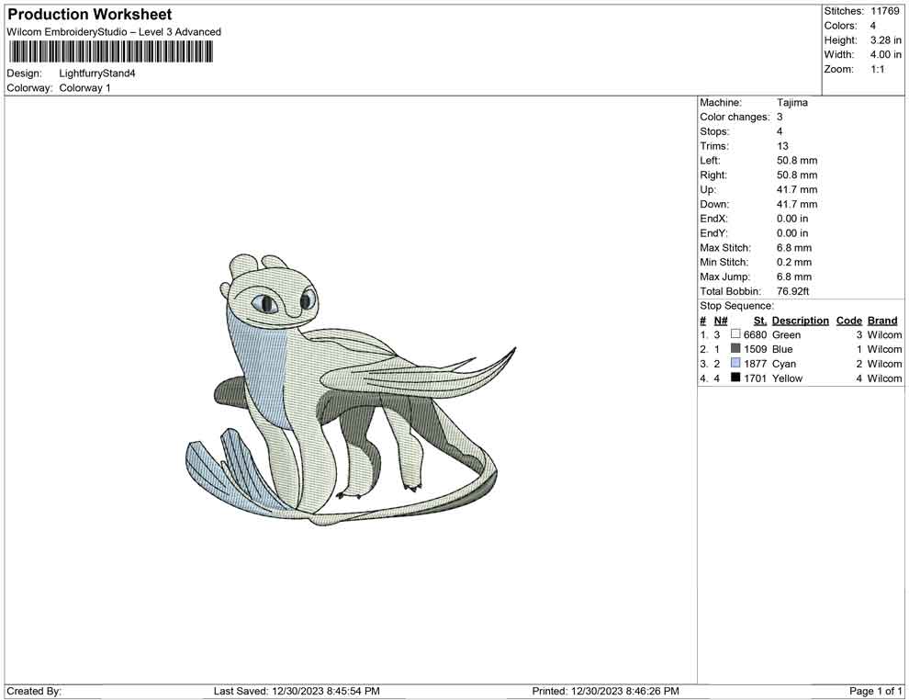The image size is (909, 700).
Task: Click design name 'LightfurryStand4'
Action: [x=96, y=73]
